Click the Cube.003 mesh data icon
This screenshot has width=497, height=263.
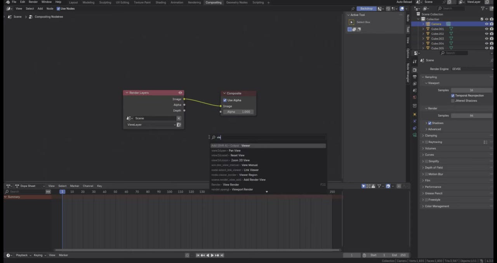(x=451, y=38)
